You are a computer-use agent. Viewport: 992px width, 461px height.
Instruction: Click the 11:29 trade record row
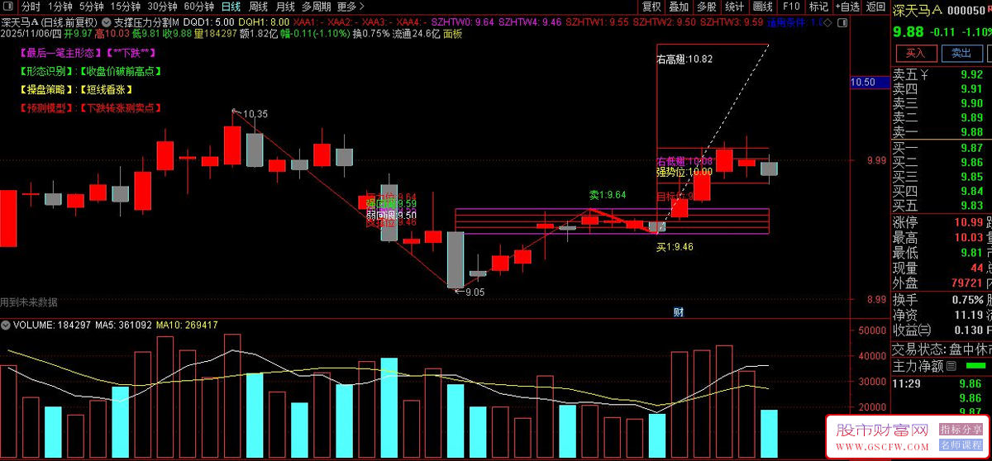(941, 383)
